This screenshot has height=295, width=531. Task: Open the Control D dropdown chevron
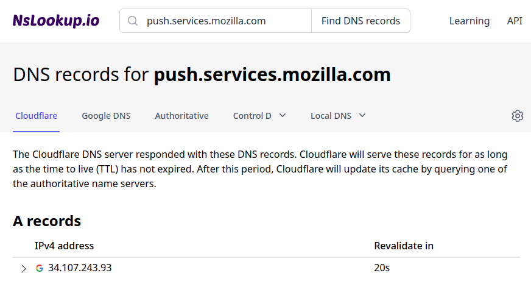(283, 115)
